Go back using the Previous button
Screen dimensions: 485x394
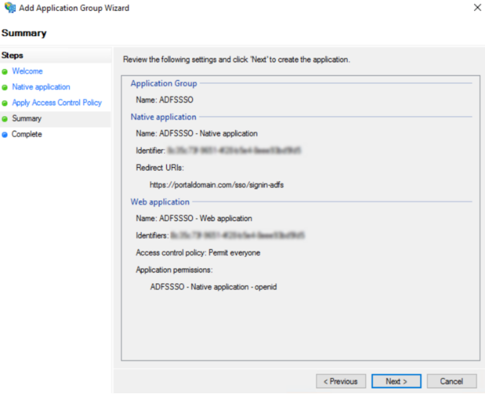tap(340, 381)
